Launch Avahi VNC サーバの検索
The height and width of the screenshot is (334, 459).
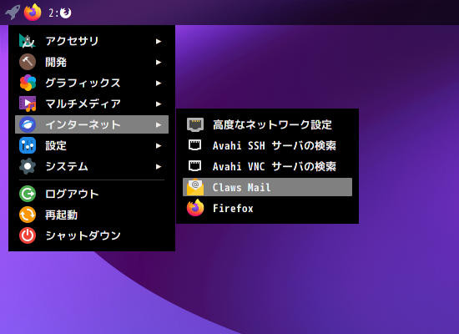pyautogui.click(x=267, y=166)
